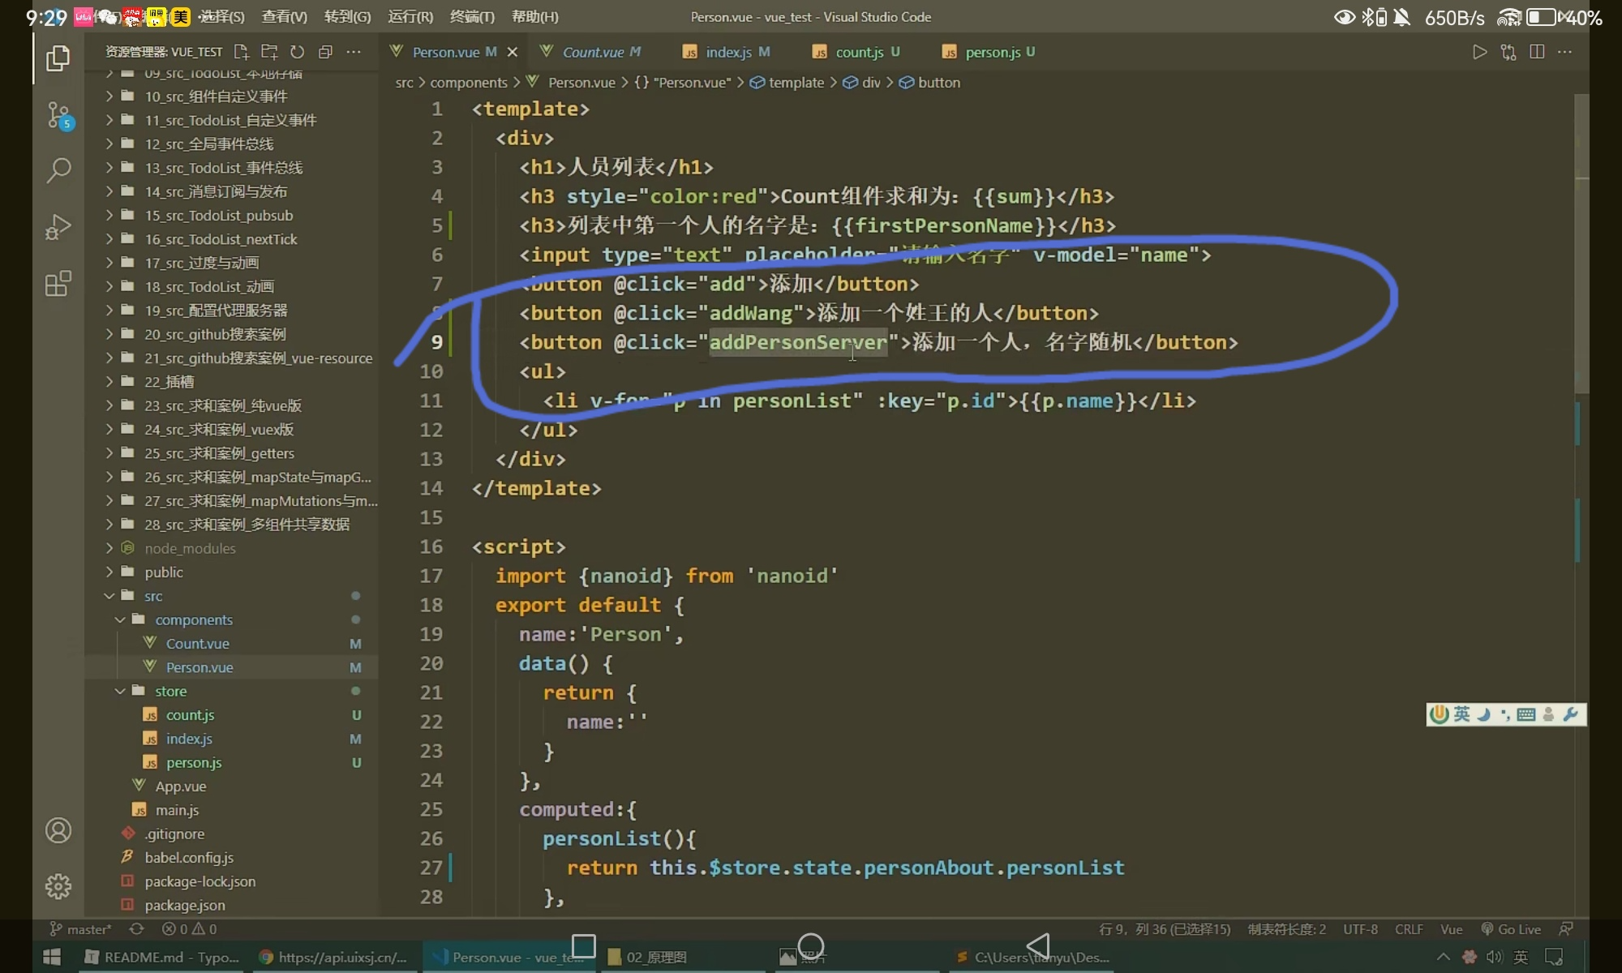This screenshot has height=973, width=1622.
Task: Open the Extensions view
Action: click(x=58, y=284)
